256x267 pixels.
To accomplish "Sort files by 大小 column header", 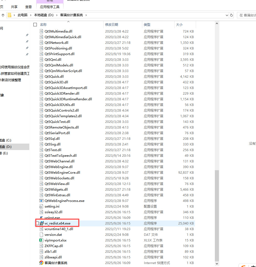I will [179, 24].
